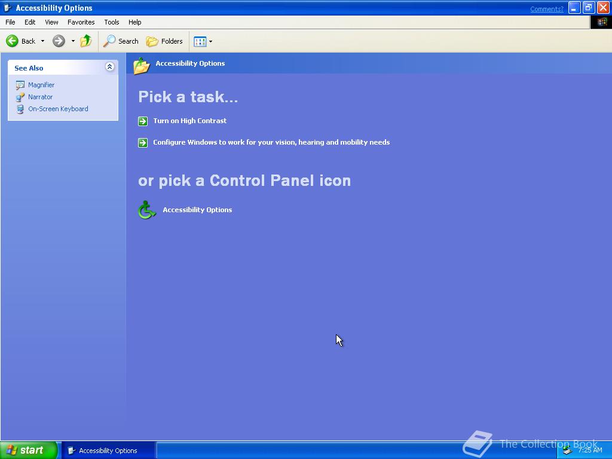Go up one folder level
Screen dimensions: 612x459
(x=86, y=41)
